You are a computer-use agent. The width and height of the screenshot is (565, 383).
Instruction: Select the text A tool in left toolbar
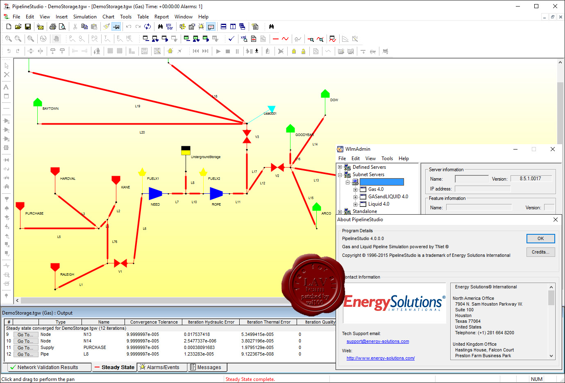point(6,87)
